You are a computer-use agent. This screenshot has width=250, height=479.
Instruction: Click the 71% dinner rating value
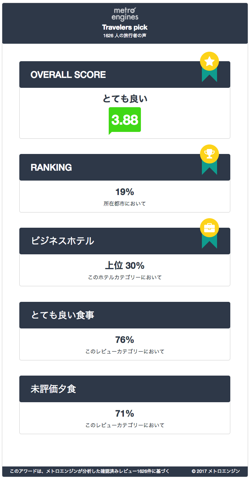point(125,414)
